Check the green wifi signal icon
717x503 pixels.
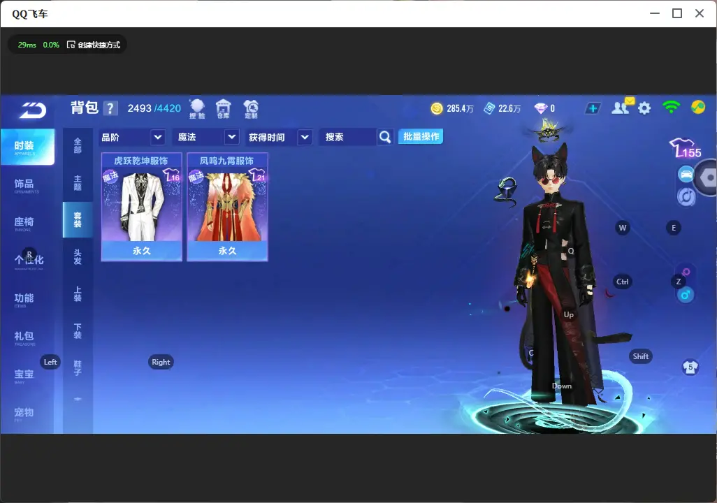coord(671,107)
